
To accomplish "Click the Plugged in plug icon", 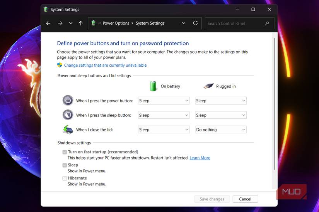I will (208, 86).
